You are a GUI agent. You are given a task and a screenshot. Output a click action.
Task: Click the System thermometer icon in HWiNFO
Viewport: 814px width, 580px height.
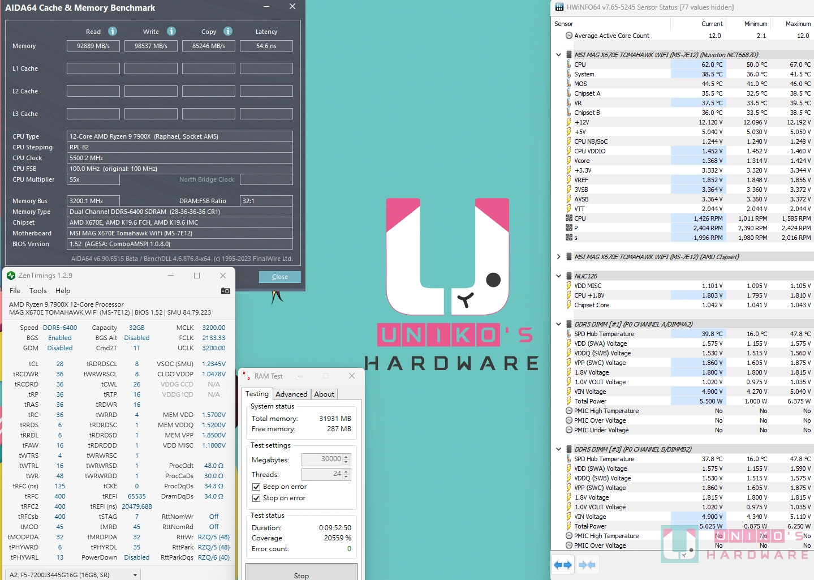(x=569, y=74)
